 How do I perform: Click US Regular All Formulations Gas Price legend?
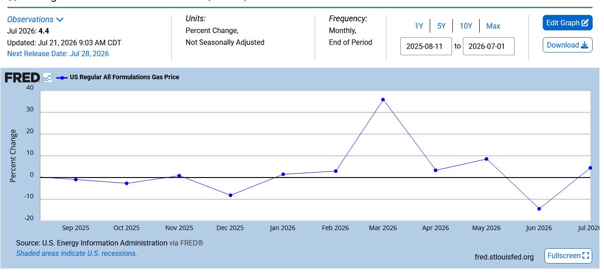click(124, 77)
